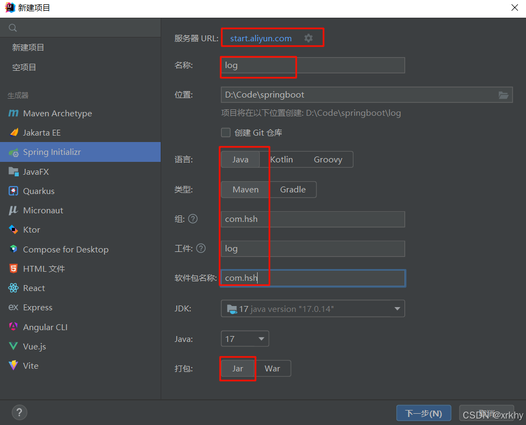The height and width of the screenshot is (425, 526).
Task: Open the Java version 17 dropdown
Action: click(x=245, y=339)
